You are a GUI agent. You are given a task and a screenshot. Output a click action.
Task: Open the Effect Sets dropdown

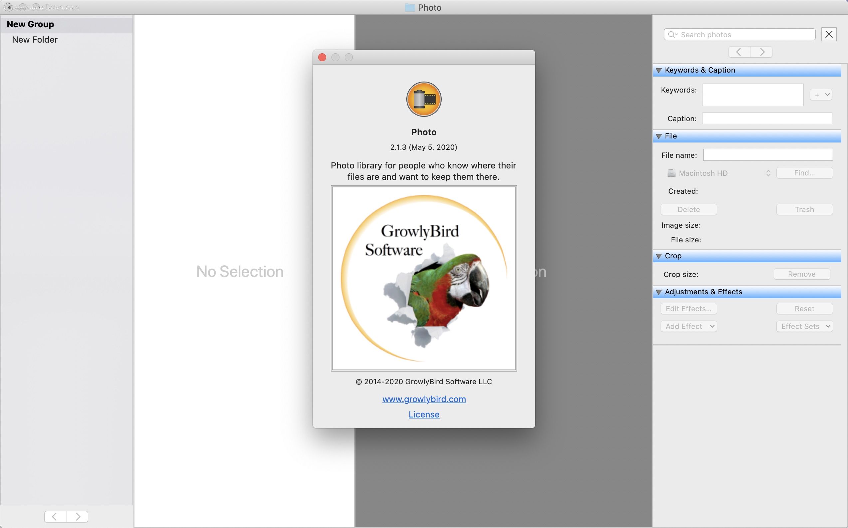pos(804,326)
